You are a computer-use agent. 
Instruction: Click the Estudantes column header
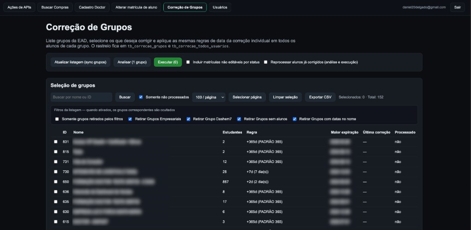(232, 132)
